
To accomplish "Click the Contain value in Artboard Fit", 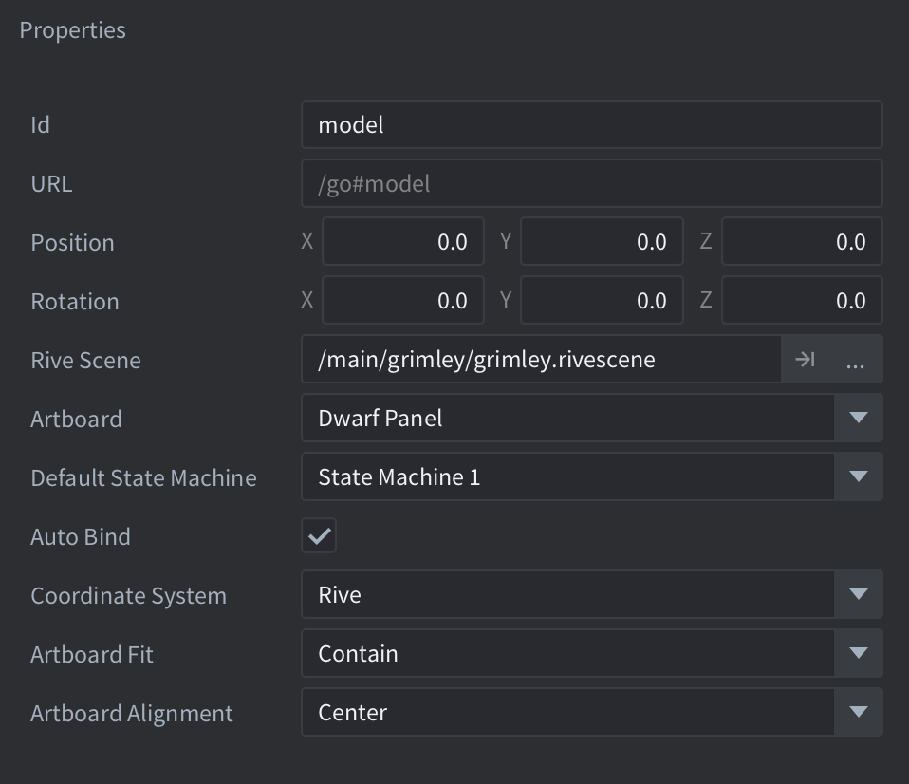I will pos(567,654).
